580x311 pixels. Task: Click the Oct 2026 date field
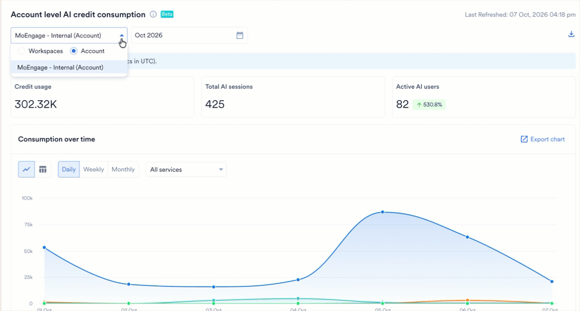point(189,35)
